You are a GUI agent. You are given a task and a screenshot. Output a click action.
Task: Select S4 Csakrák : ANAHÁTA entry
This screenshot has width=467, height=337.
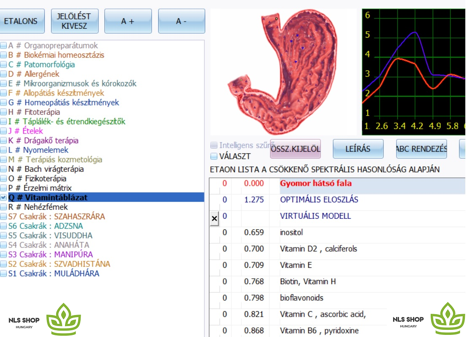(x=49, y=245)
